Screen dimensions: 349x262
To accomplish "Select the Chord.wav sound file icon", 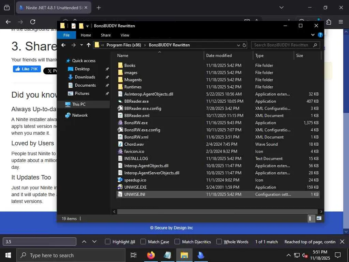I will coord(120,144).
